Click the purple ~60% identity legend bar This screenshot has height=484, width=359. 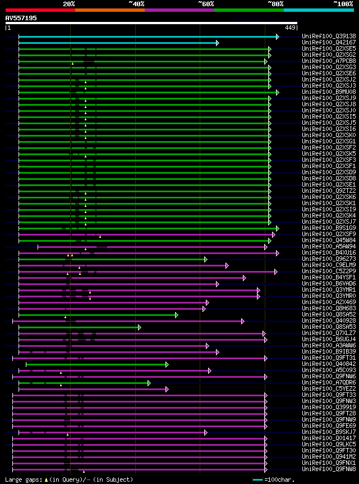(179, 10)
